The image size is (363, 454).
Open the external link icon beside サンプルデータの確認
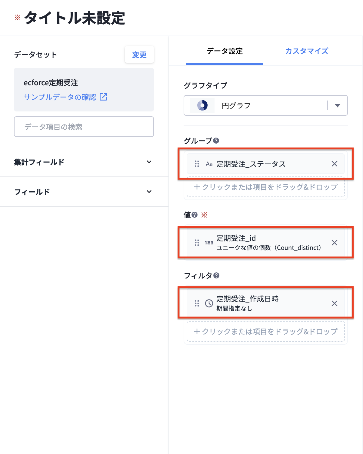pyautogui.click(x=103, y=97)
